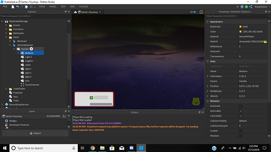Screen dimensions: 271x152
Task: Open the FILE menu
Action: [5, 7]
